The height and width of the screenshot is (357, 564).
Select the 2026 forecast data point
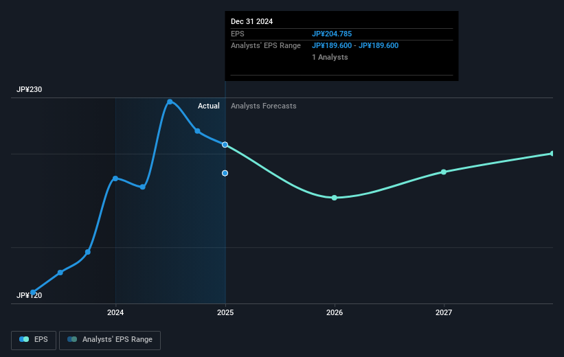click(335, 198)
